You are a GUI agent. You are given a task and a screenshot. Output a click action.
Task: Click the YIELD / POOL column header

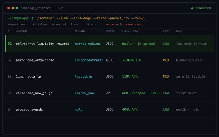point(130,31)
